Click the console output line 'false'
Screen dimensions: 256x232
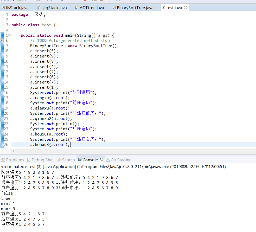click(x=7, y=193)
